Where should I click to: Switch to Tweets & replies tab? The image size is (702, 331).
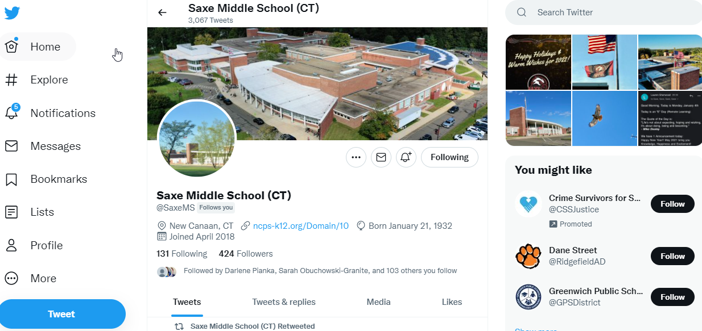(x=284, y=302)
